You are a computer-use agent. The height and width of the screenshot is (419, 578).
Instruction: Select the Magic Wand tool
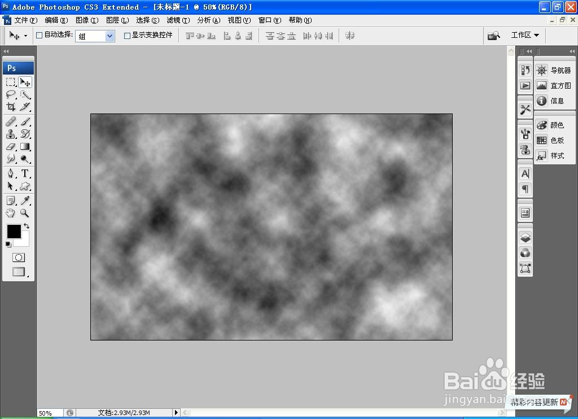click(x=25, y=94)
